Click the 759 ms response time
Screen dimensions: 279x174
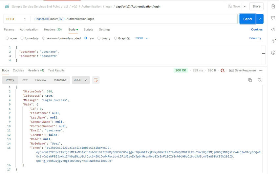(198, 70)
